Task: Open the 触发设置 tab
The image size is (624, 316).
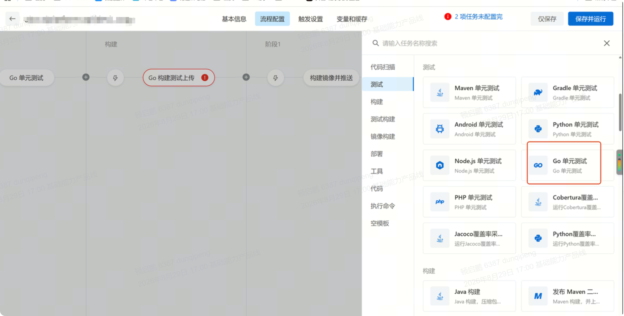Action: (x=310, y=19)
